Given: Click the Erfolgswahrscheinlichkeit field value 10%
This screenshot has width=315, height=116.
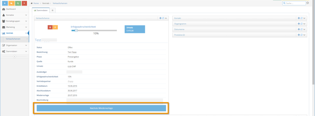Looking at the screenshot, I should [70, 76].
